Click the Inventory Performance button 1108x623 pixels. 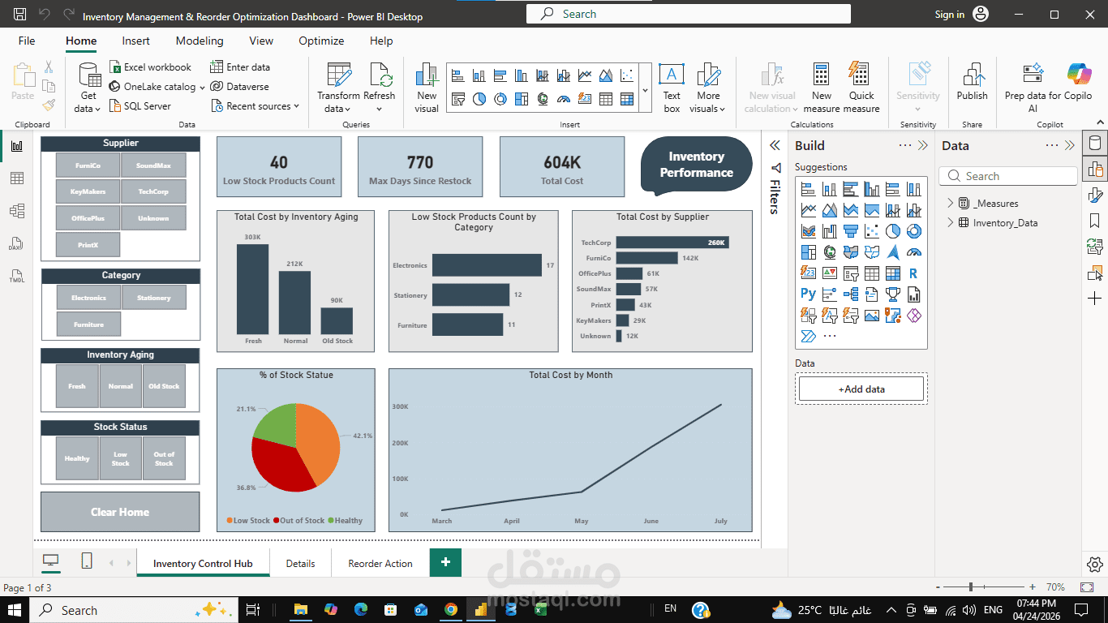click(696, 165)
